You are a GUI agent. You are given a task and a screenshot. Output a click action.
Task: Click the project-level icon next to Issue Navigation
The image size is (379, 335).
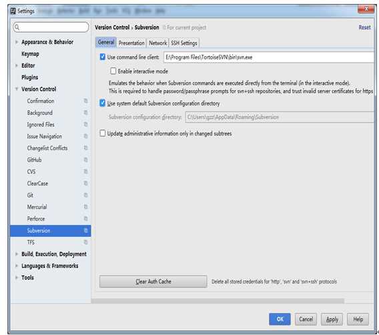(85, 136)
